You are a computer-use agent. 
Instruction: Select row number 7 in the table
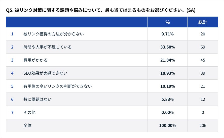click(12, 112)
